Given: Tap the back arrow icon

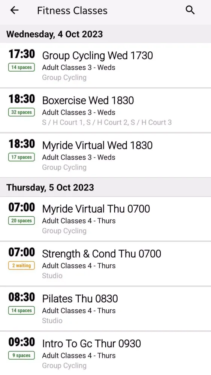Looking at the screenshot, I should (14, 10).
